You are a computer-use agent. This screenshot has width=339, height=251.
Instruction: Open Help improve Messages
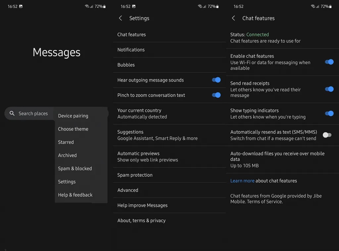[169, 205]
